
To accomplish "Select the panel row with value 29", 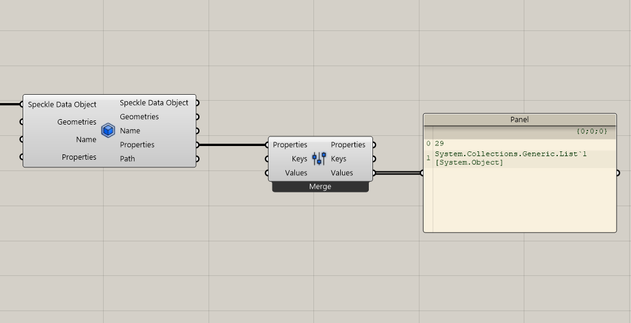I will coord(520,144).
